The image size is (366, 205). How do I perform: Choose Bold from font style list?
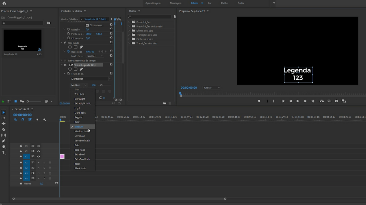[x=83, y=145]
